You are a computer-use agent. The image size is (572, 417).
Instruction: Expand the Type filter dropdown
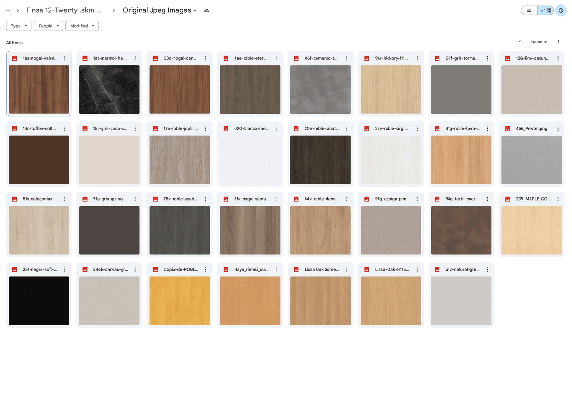point(19,26)
